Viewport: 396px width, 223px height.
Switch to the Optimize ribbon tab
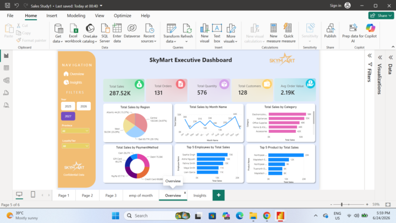pyautogui.click(x=123, y=15)
